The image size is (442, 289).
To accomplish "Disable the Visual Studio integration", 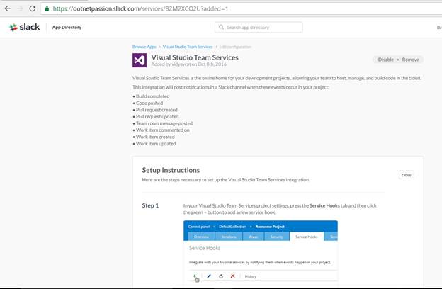I will (385, 59).
